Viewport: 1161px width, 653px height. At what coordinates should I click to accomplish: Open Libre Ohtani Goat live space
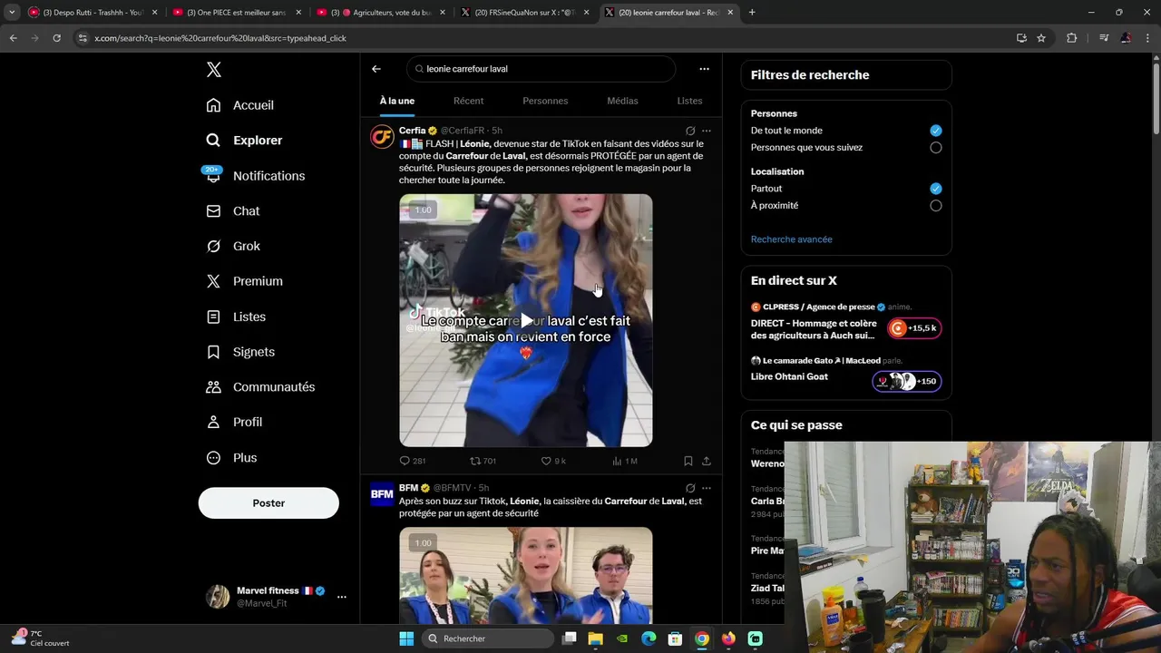(789, 376)
